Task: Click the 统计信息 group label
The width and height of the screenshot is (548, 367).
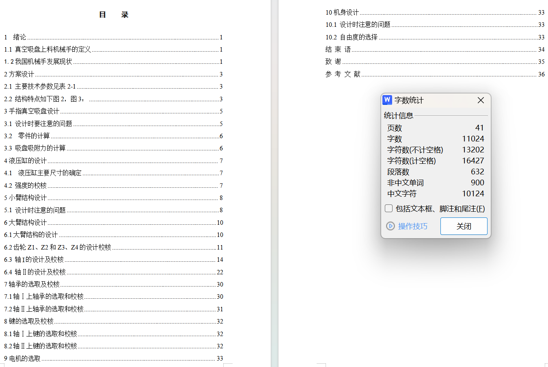Action: (x=399, y=115)
